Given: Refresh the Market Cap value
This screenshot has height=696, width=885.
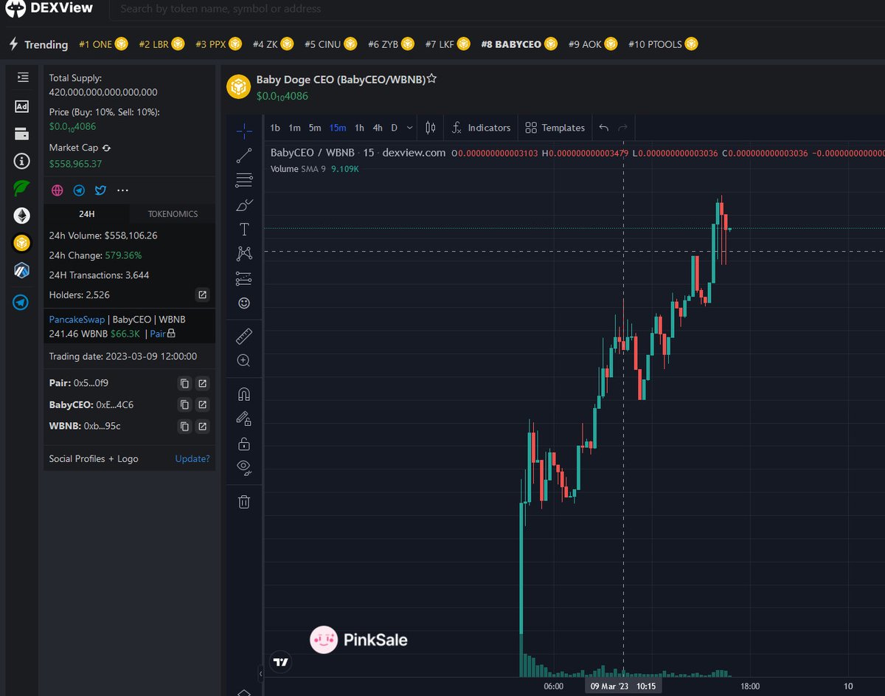Looking at the screenshot, I should [x=106, y=148].
